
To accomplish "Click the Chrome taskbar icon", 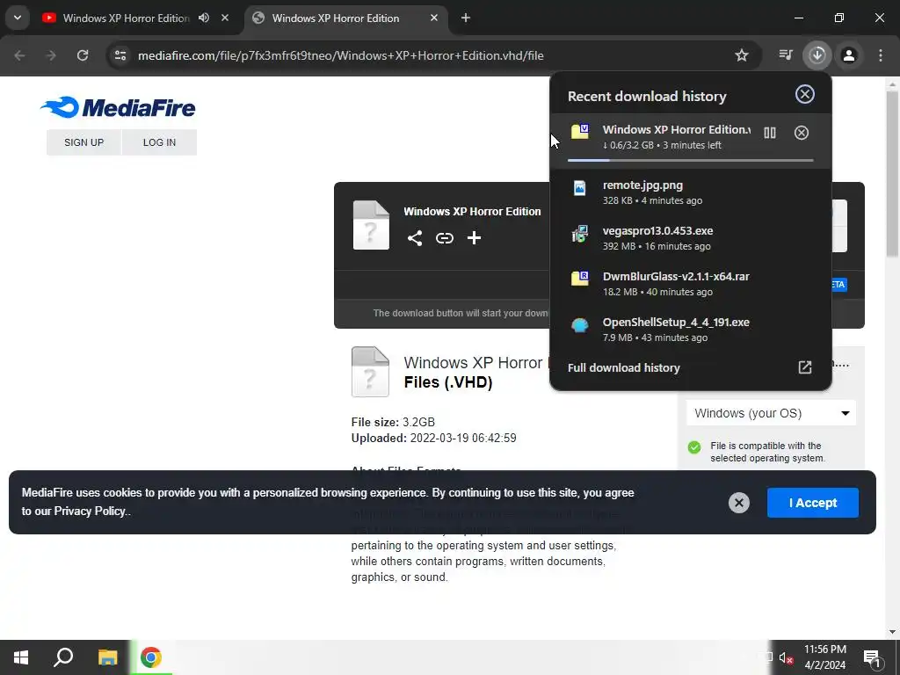I will (151, 657).
